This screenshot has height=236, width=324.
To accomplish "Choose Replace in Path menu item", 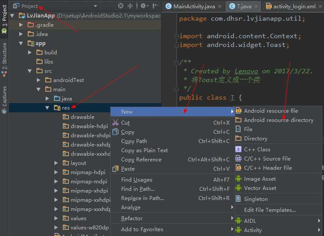I will click(173, 198).
